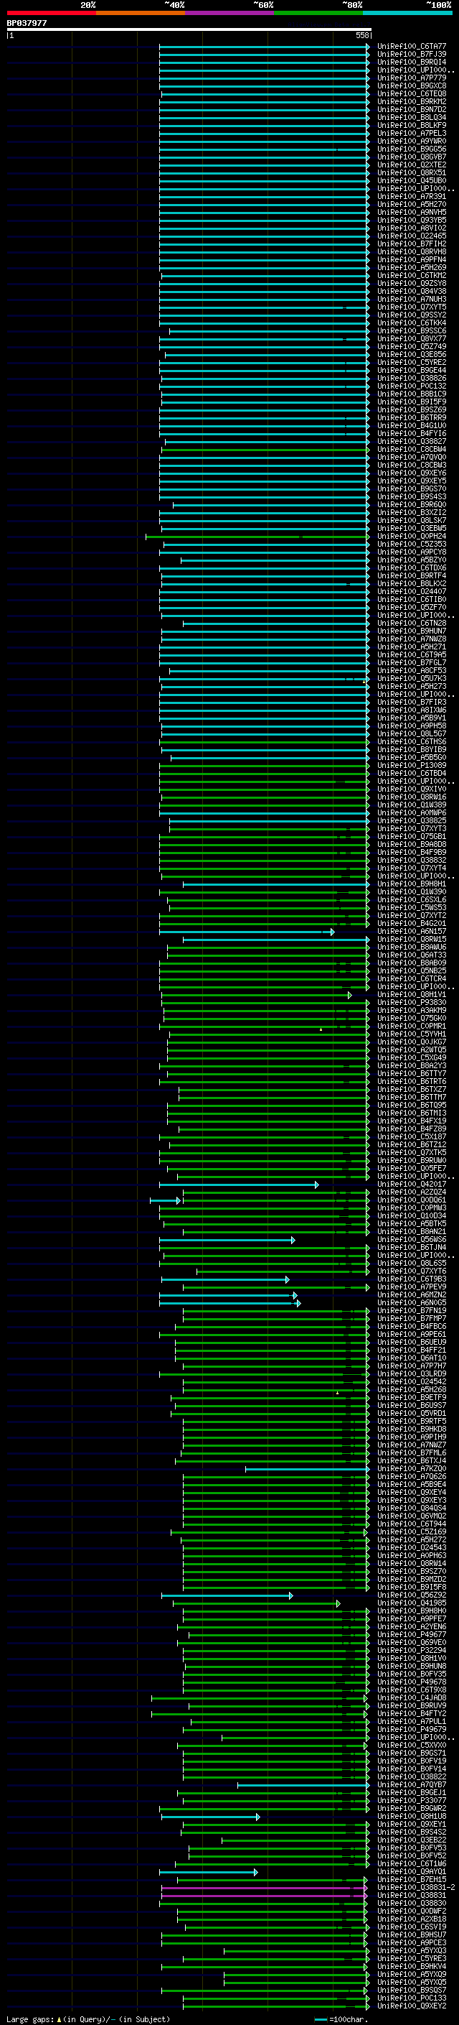Click UniRef100_B6TJN4 label

pyautogui.click(x=411, y=1248)
